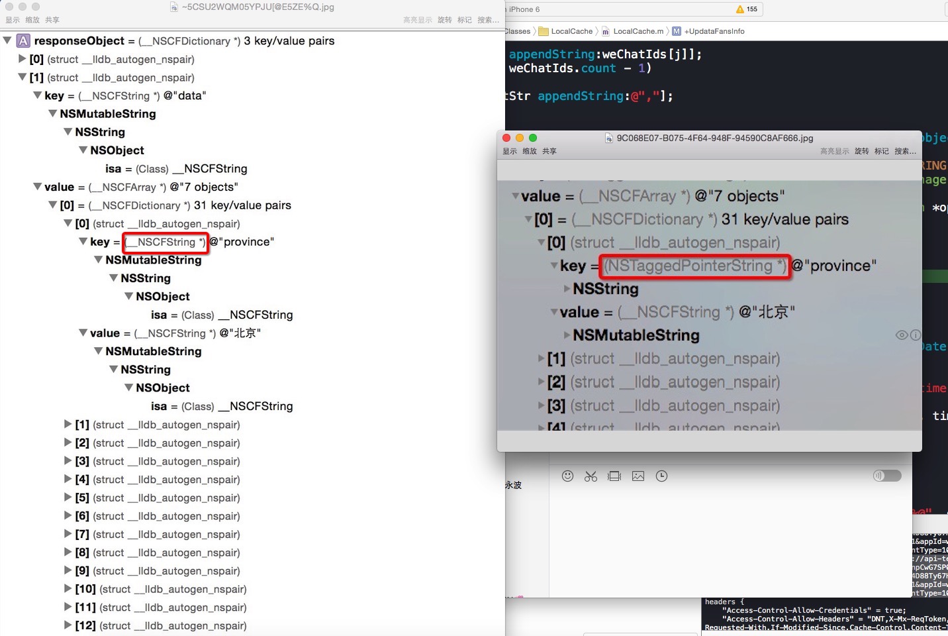
Task: Expand the [2] nspair row in 9C068E07 window
Action: (x=542, y=382)
